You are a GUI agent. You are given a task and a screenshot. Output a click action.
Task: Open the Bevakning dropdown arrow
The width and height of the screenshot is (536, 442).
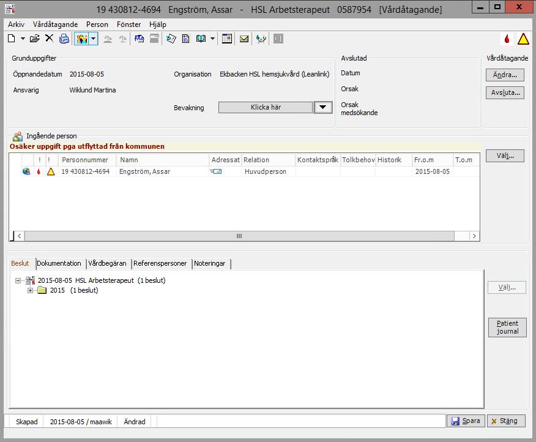click(x=322, y=107)
